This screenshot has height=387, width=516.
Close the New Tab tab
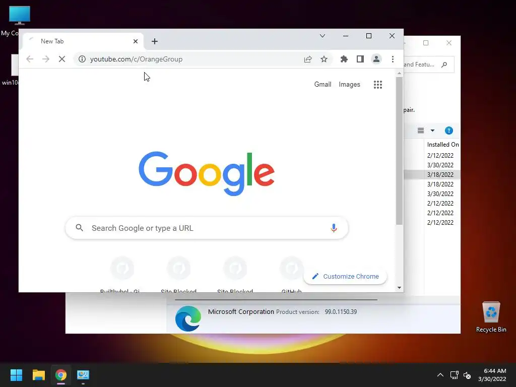pyautogui.click(x=136, y=41)
